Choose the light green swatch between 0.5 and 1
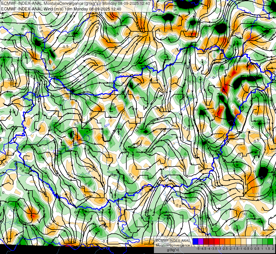276x254 pixels. pyautogui.click(x=260, y=241)
